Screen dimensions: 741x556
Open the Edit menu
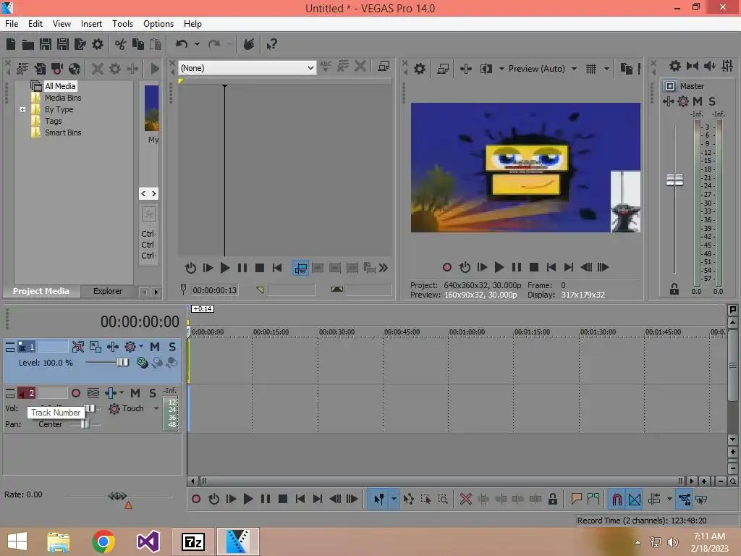(35, 24)
